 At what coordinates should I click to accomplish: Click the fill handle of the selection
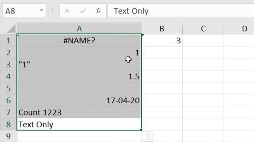(141, 130)
